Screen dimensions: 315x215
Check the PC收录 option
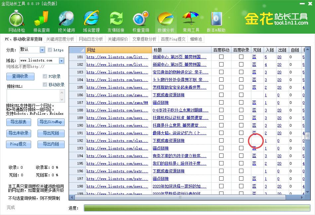45,76
